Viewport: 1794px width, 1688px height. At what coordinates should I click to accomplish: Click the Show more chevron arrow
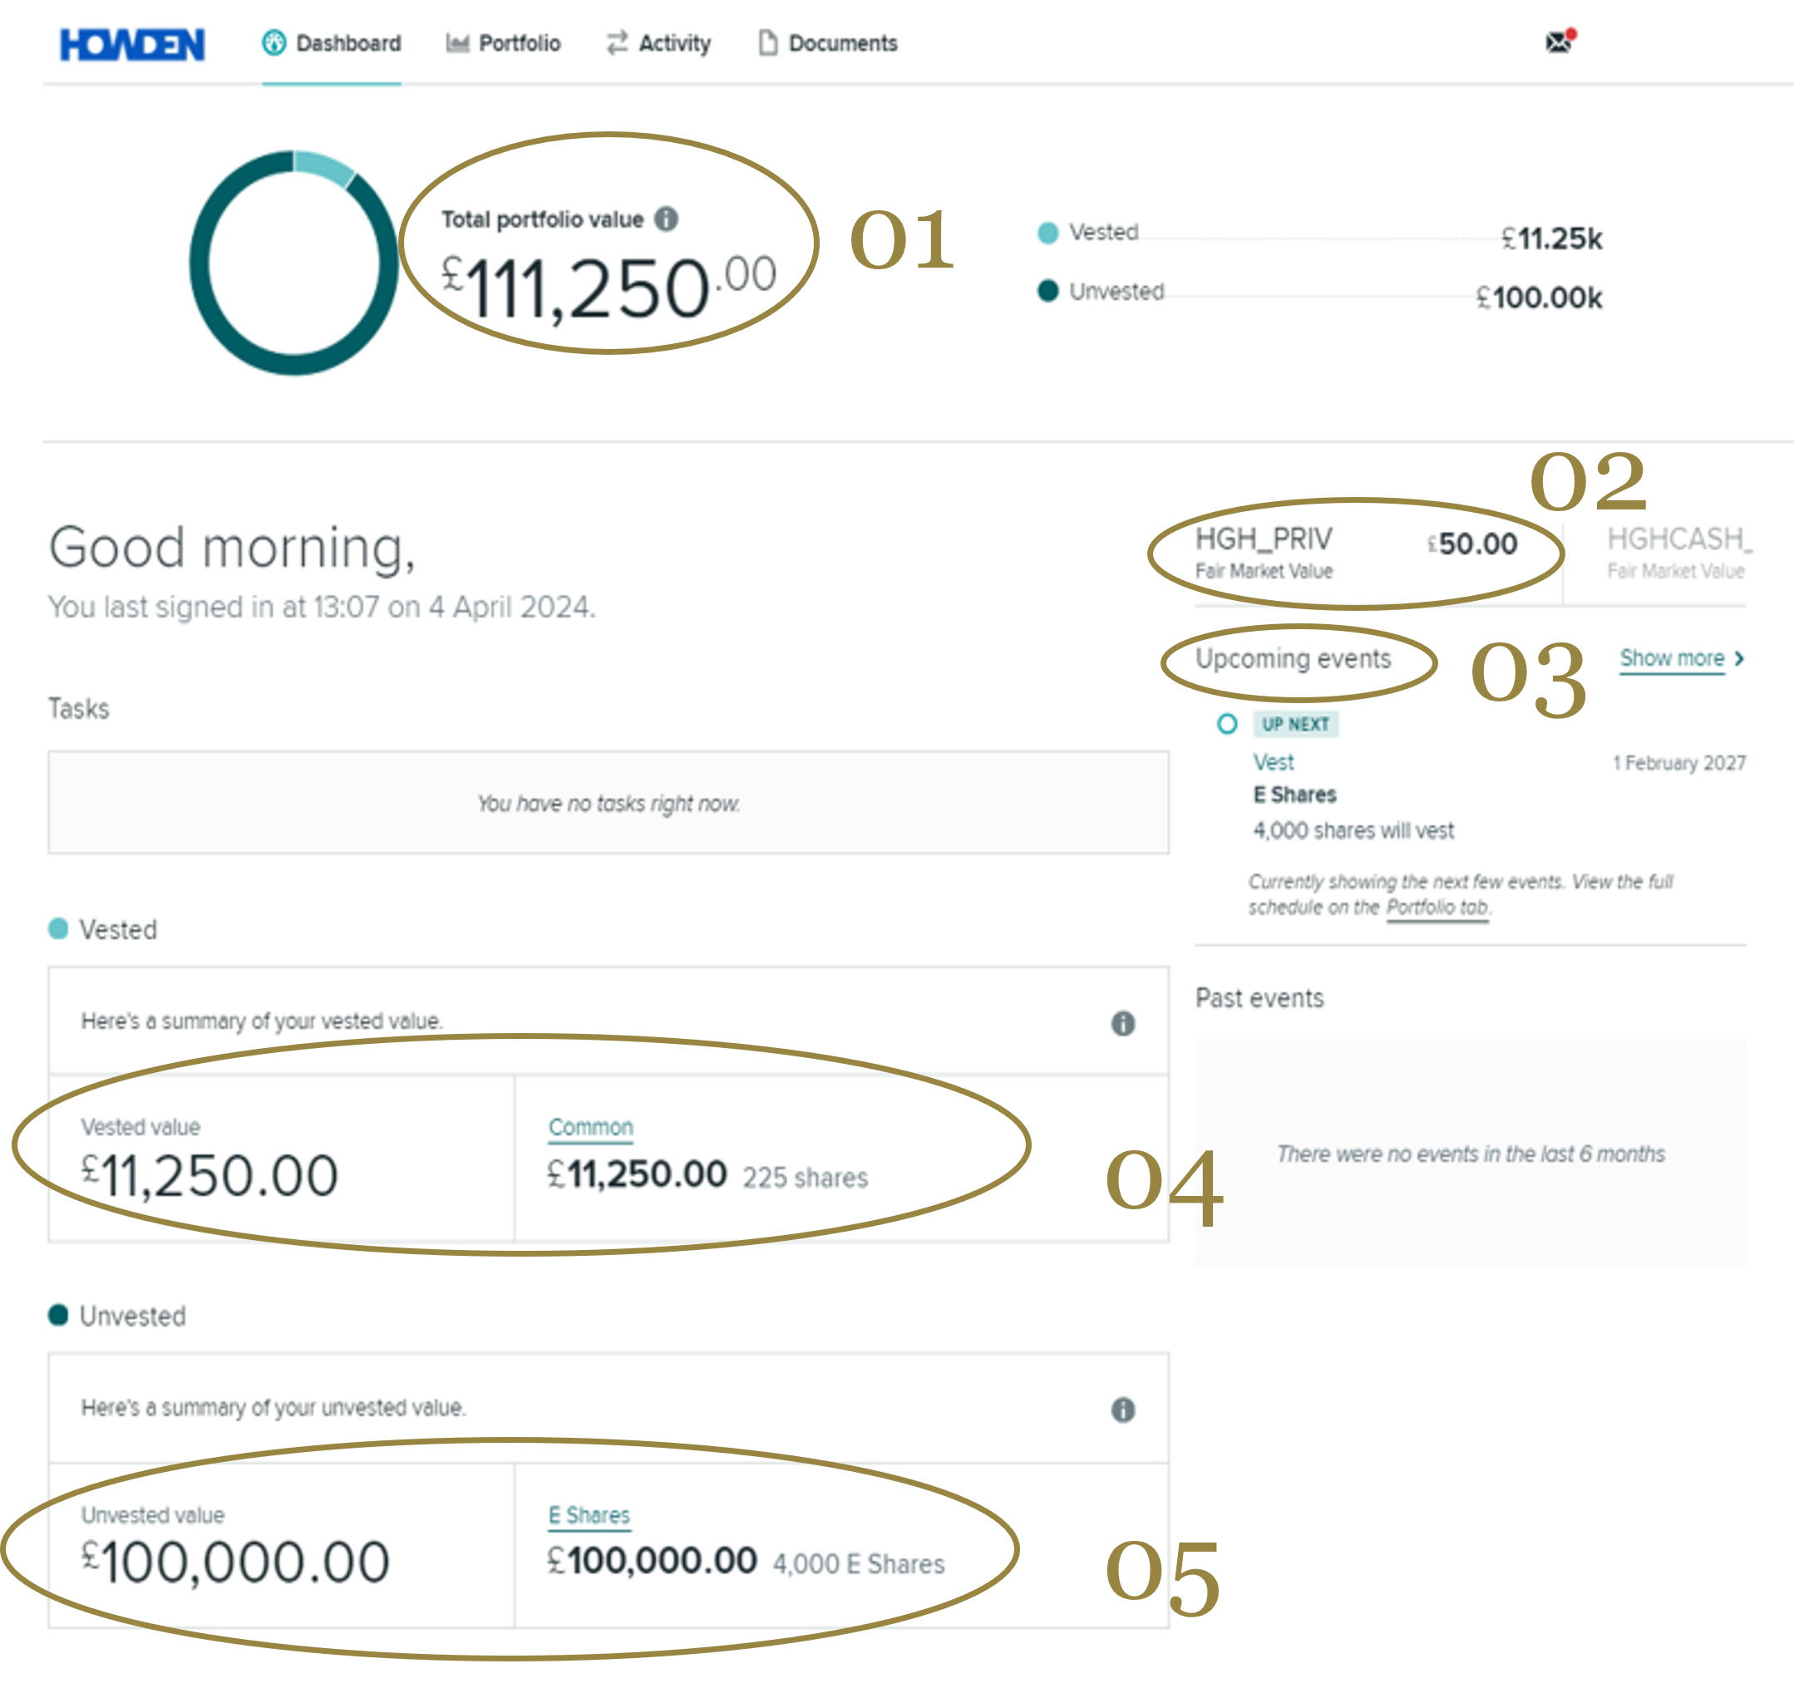point(1739,658)
